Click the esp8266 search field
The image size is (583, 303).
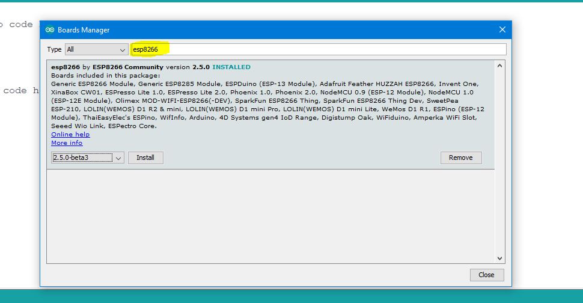[319, 49]
